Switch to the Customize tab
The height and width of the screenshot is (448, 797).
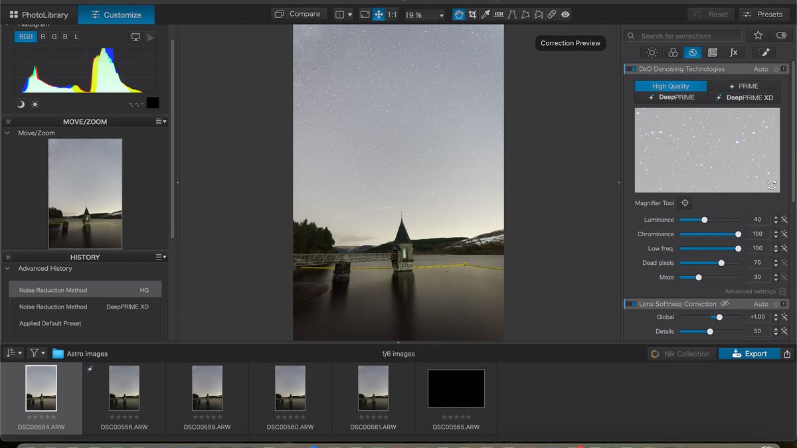point(116,15)
